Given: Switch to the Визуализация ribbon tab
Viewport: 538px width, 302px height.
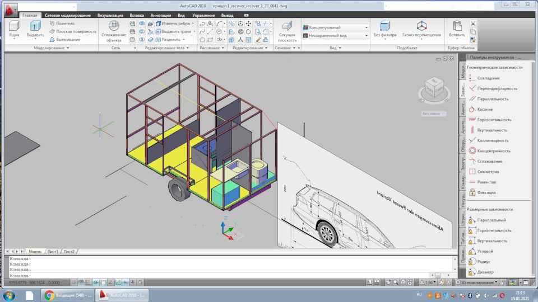Looking at the screenshot, I should (110, 16).
